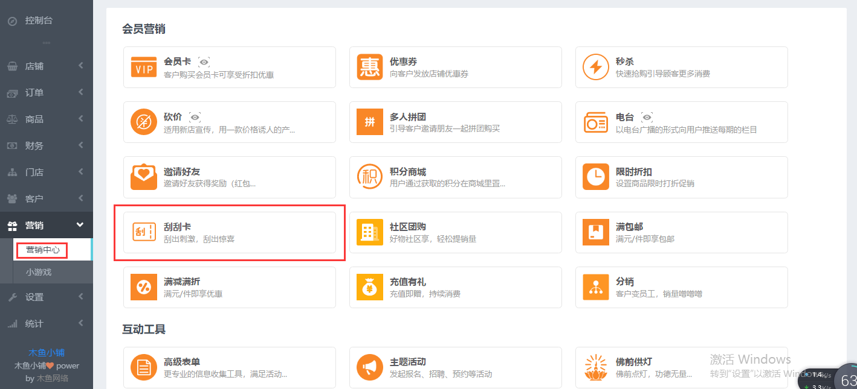Expand the 设置 sidebar chevron
The height and width of the screenshot is (389, 857).
click(80, 297)
